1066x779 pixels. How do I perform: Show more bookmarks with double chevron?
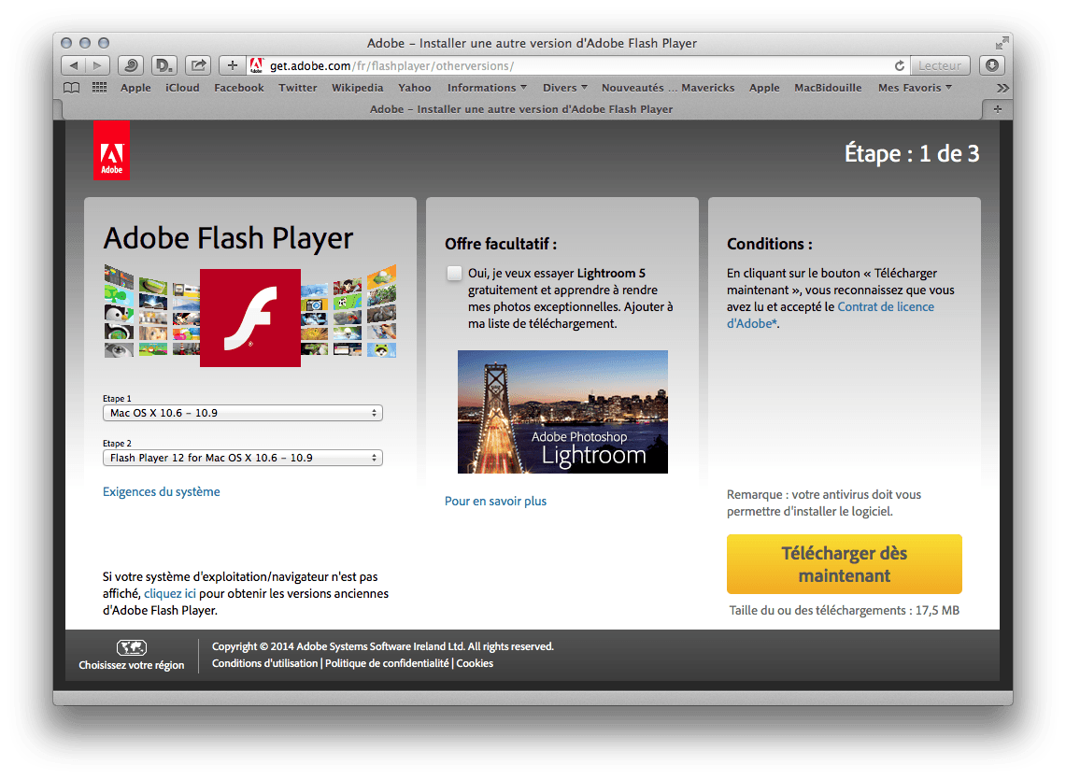tap(1002, 88)
